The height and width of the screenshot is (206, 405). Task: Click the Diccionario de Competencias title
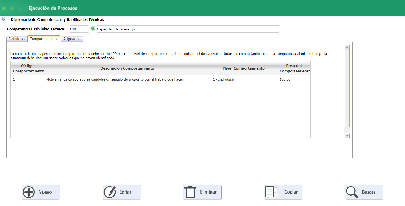click(58, 19)
